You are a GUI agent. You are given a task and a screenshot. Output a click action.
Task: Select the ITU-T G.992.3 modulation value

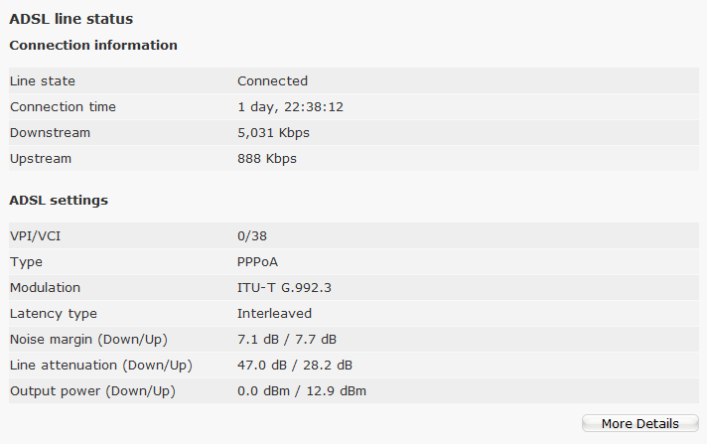click(284, 287)
